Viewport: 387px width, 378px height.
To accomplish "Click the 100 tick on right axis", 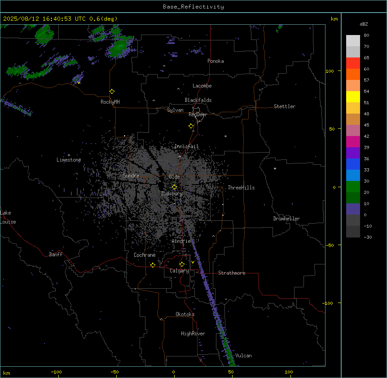I will point(330,71).
